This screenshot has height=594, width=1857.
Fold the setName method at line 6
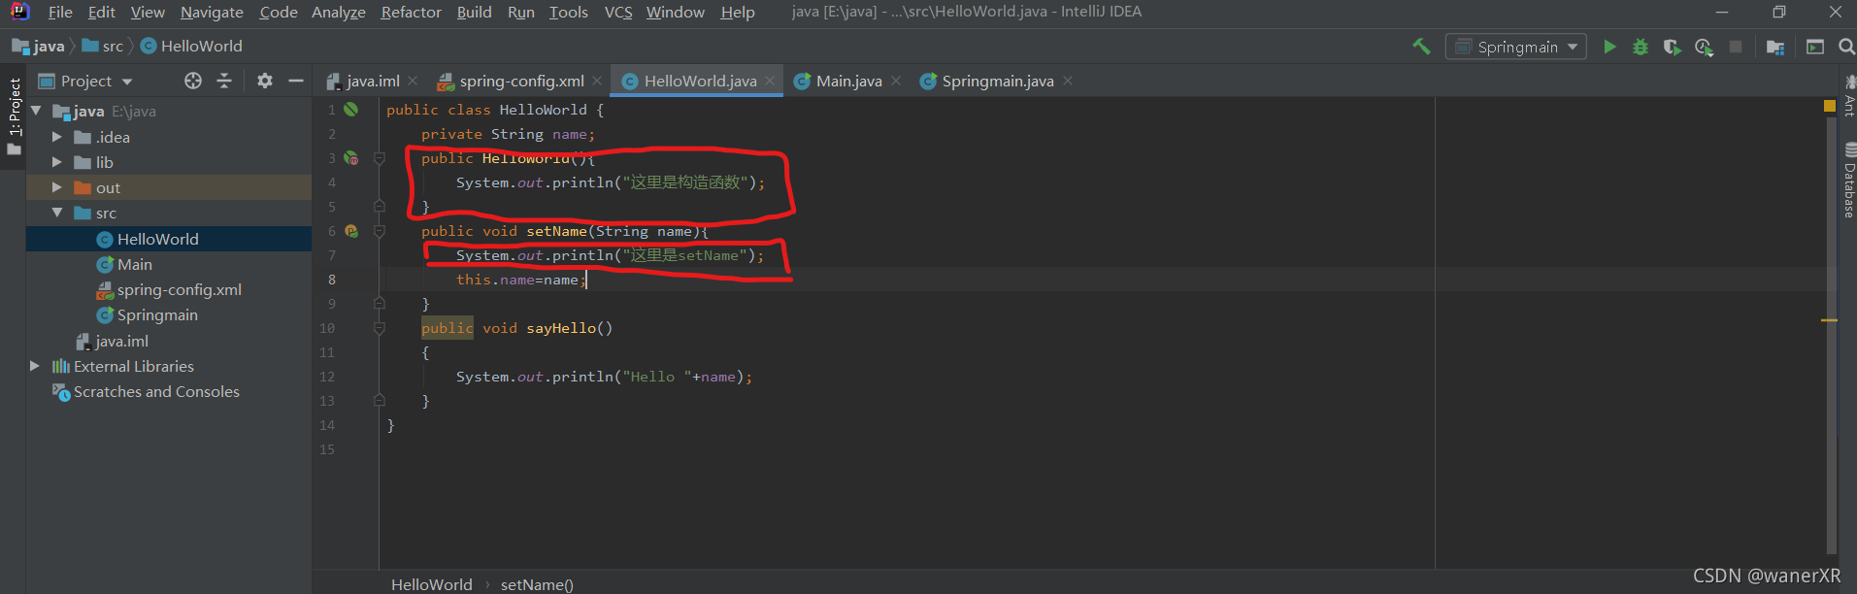(x=380, y=231)
